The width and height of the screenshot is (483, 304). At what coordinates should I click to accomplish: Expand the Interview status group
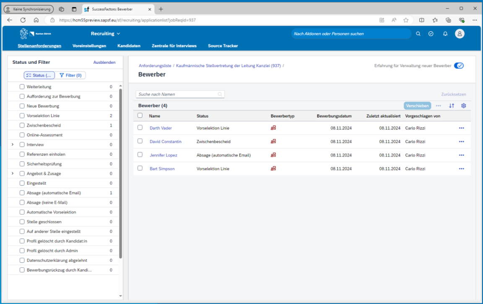pyautogui.click(x=12, y=144)
